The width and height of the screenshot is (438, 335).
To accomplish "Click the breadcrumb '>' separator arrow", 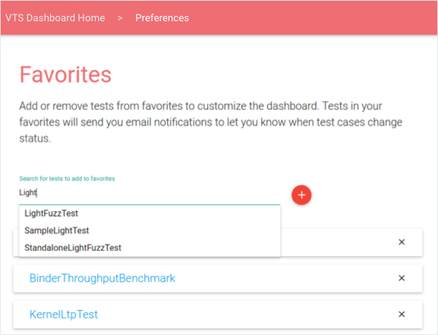I will (120, 18).
